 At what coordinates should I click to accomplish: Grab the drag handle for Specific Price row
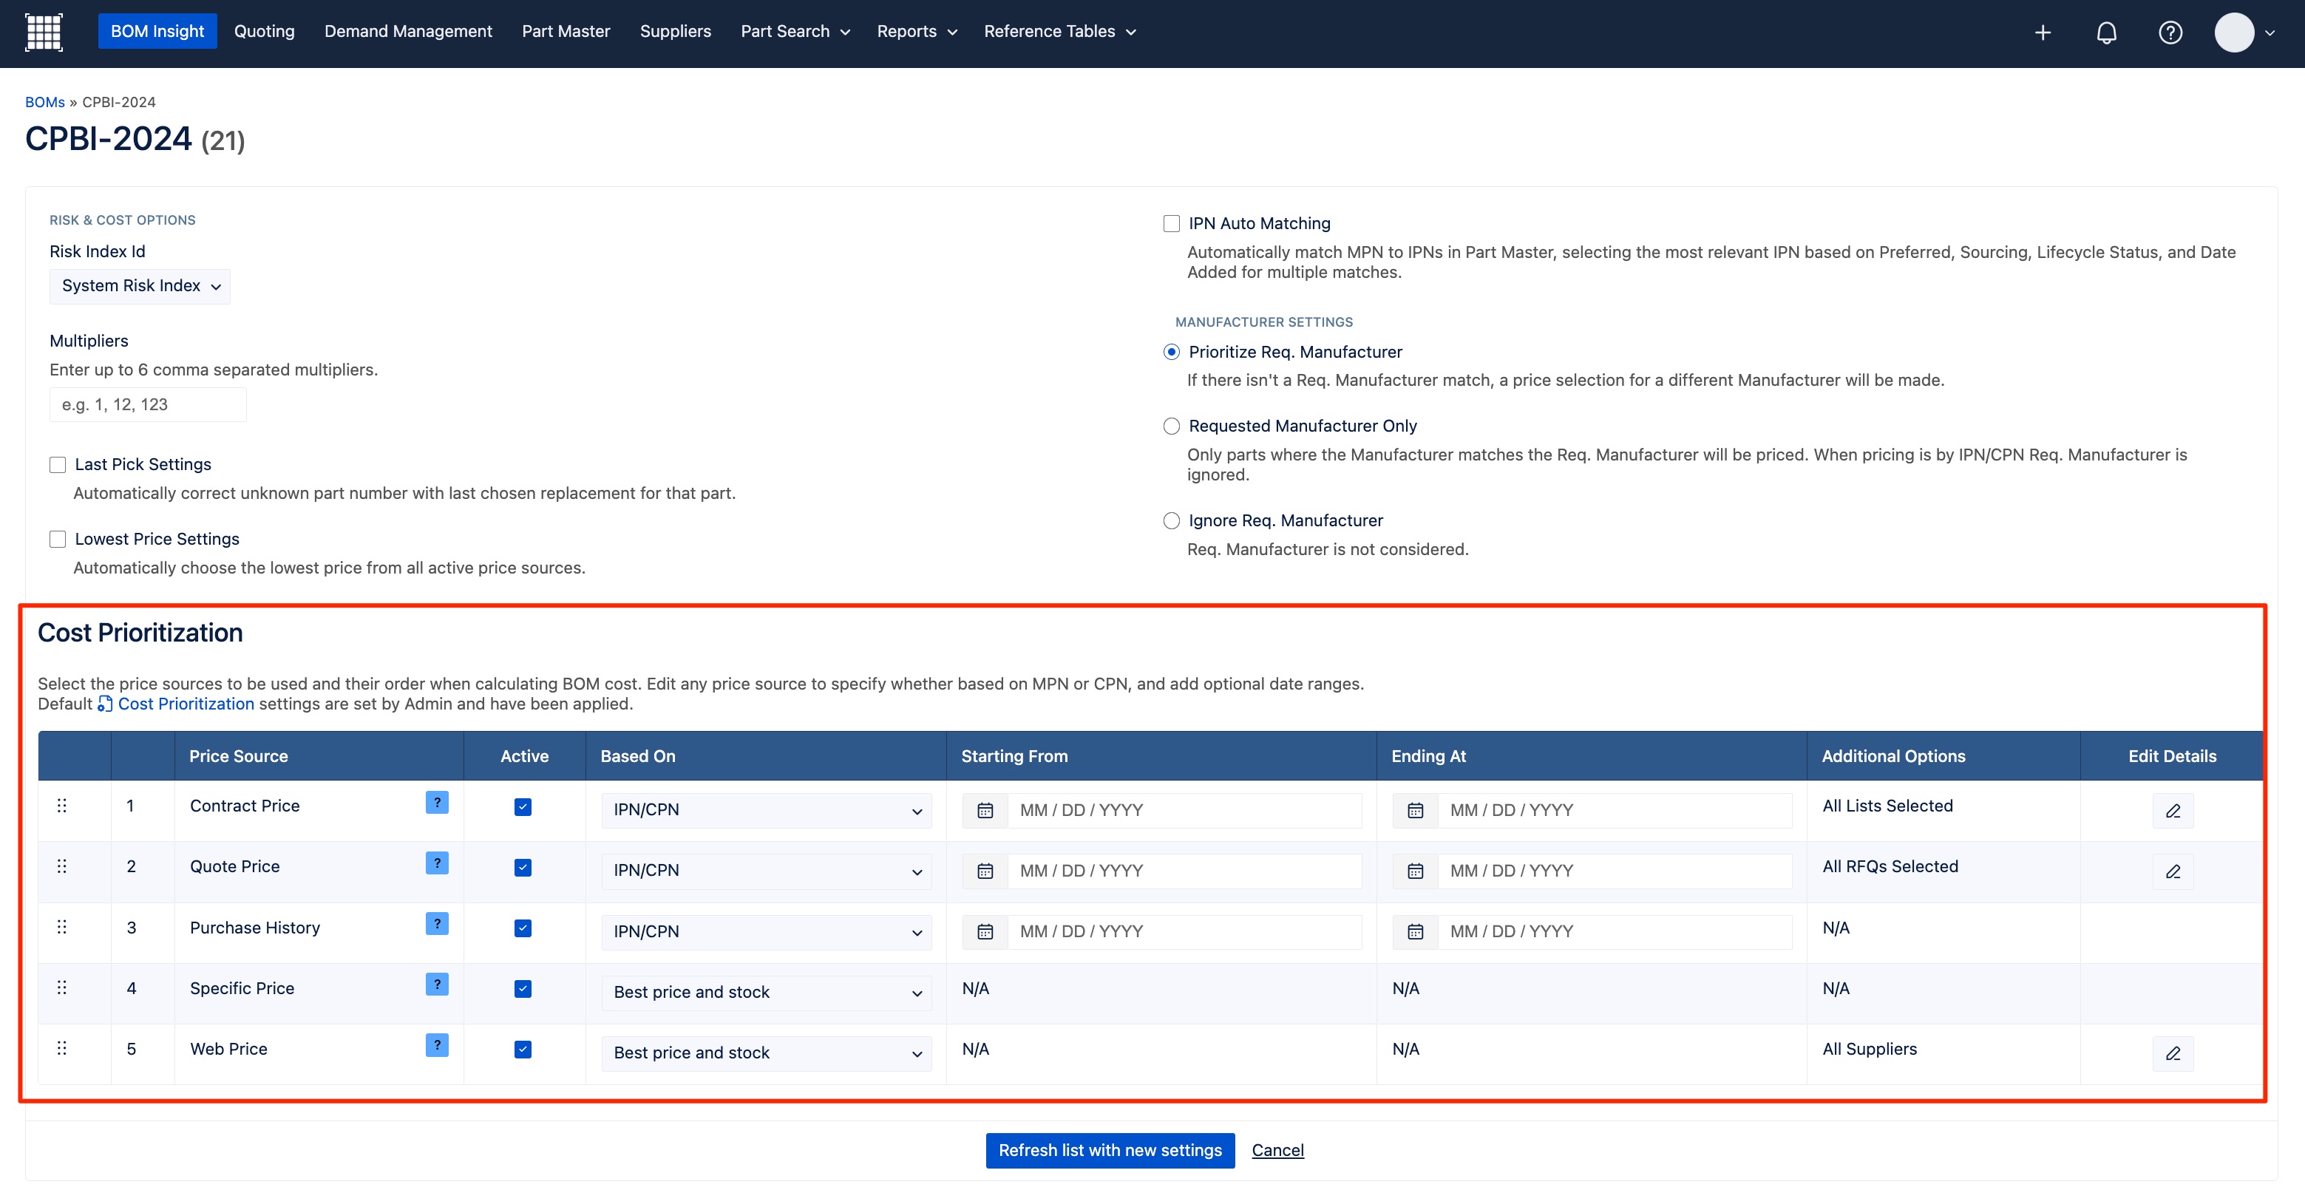click(62, 987)
